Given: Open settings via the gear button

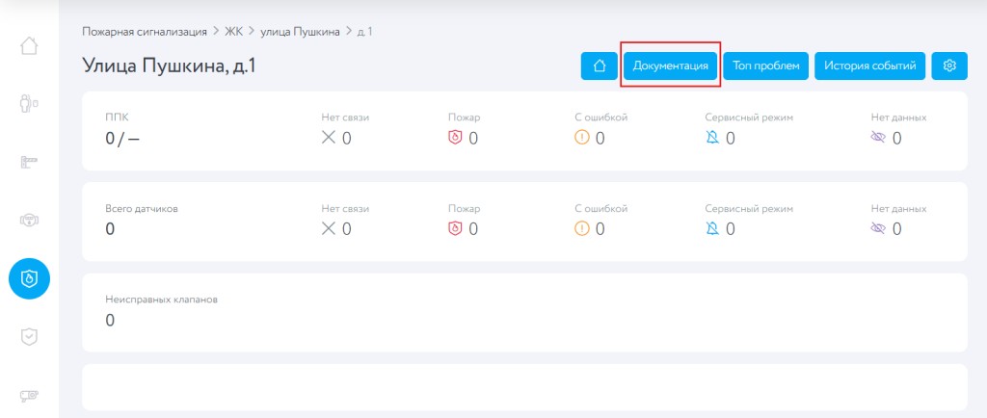Looking at the screenshot, I should tap(949, 65).
